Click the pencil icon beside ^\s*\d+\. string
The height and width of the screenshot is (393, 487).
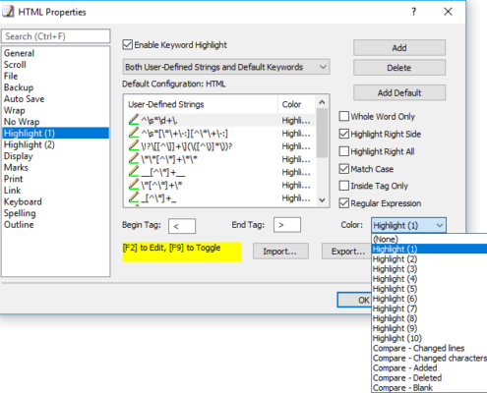[134, 120]
